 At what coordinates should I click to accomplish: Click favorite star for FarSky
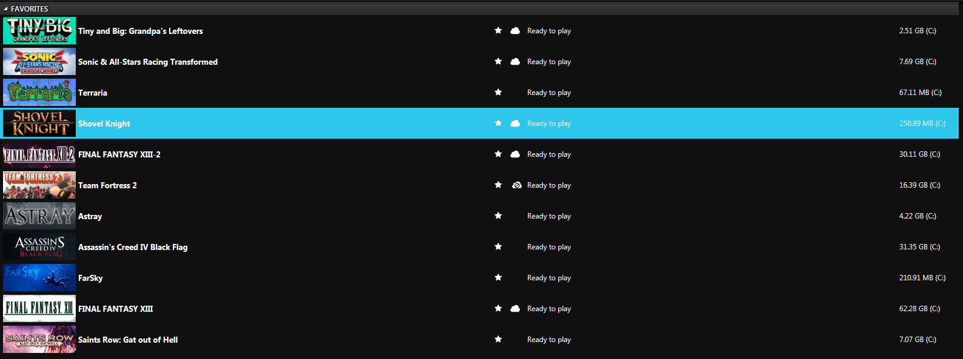coord(498,277)
